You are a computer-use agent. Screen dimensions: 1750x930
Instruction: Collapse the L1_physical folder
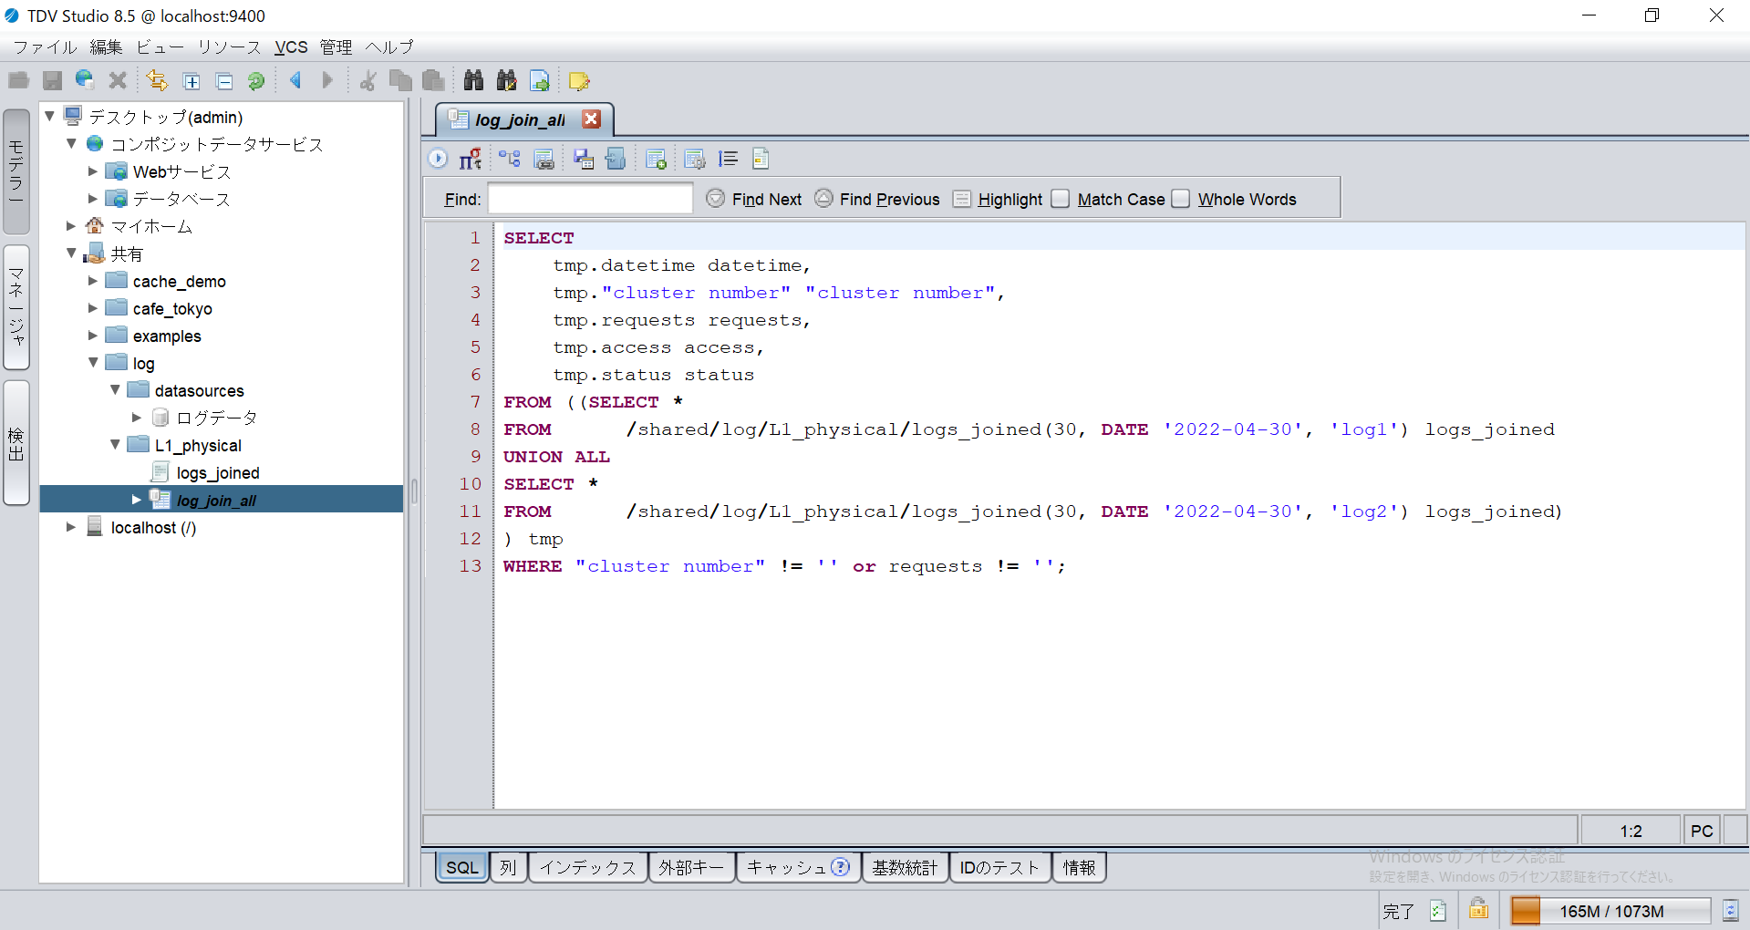coord(115,444)
